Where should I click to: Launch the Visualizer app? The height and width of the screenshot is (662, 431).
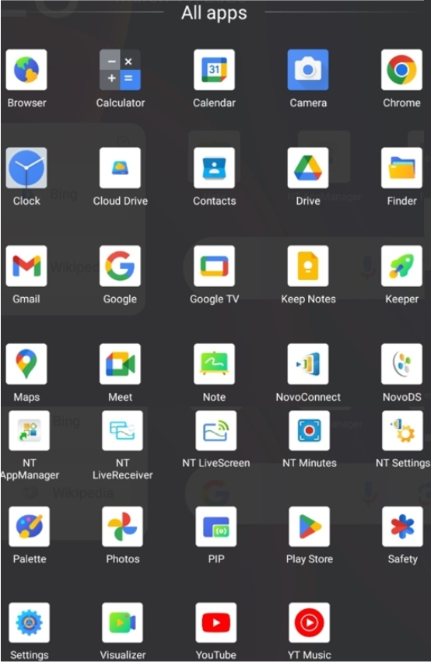122,622
